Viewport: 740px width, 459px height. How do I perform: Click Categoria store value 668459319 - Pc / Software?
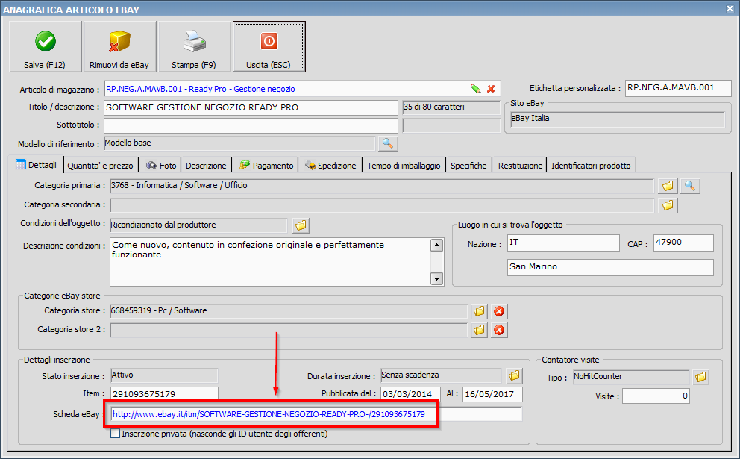coord(289,311)
